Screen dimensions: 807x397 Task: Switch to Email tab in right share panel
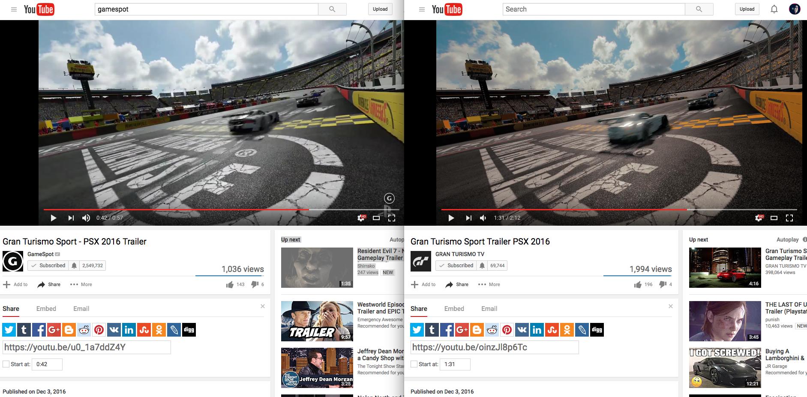point(489,309)
